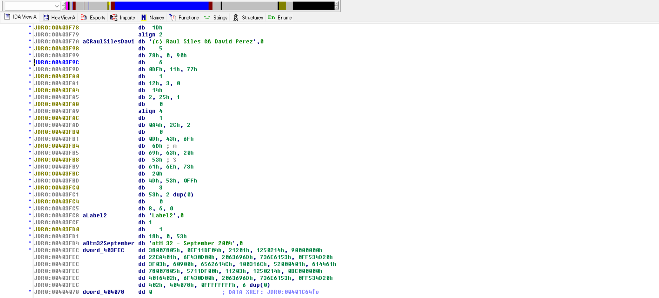659x298 pixels.
Task: Click the Structures tab icon
Action: coord(236,17)
